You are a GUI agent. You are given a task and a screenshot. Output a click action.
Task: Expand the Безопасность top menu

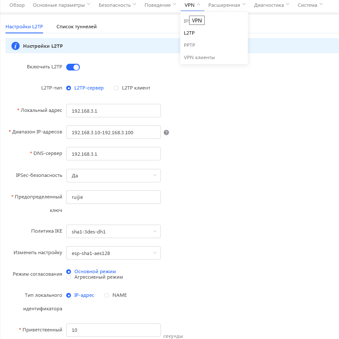[x=117, y=5]
